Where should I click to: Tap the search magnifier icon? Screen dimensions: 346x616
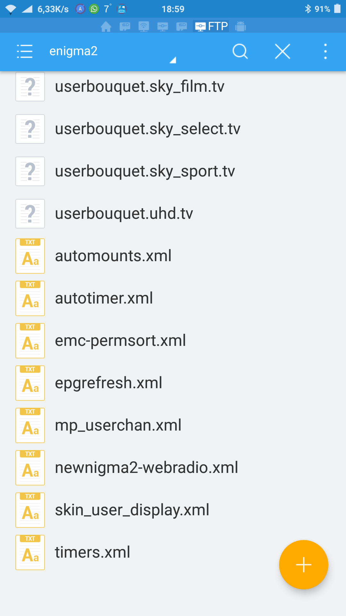240,51
